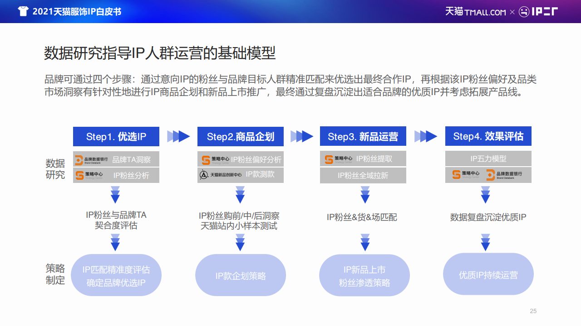The image size is (581, 326).
Task: Click the 数据复盘沉淀优质IP text
Action: (x=488, y=217)
